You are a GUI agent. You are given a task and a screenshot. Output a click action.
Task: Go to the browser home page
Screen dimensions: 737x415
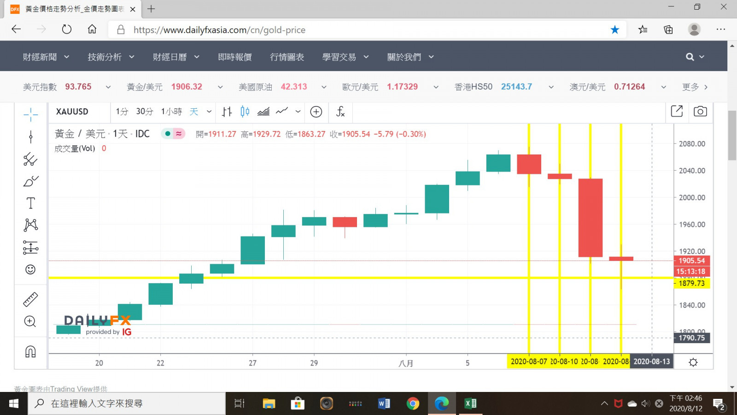(92, 30)
